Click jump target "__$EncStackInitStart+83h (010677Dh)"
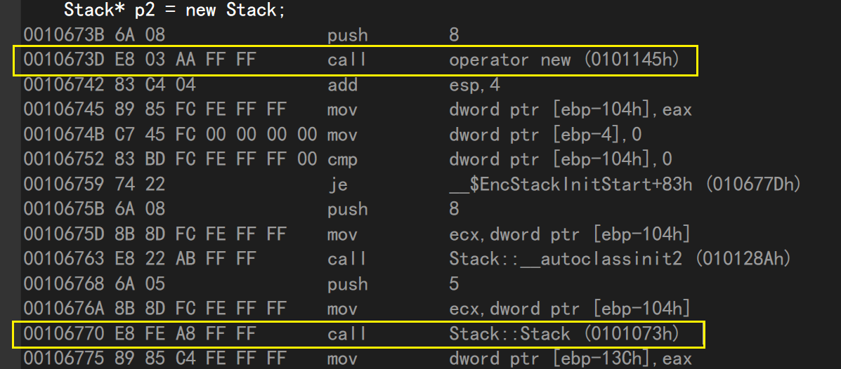Image resolution: width=841 pixels, height=369 pixels. [x=625, y=185]
